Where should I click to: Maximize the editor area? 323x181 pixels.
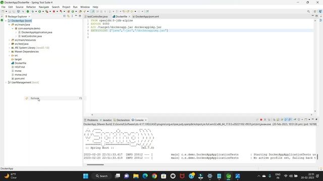(x=316, y=16)
